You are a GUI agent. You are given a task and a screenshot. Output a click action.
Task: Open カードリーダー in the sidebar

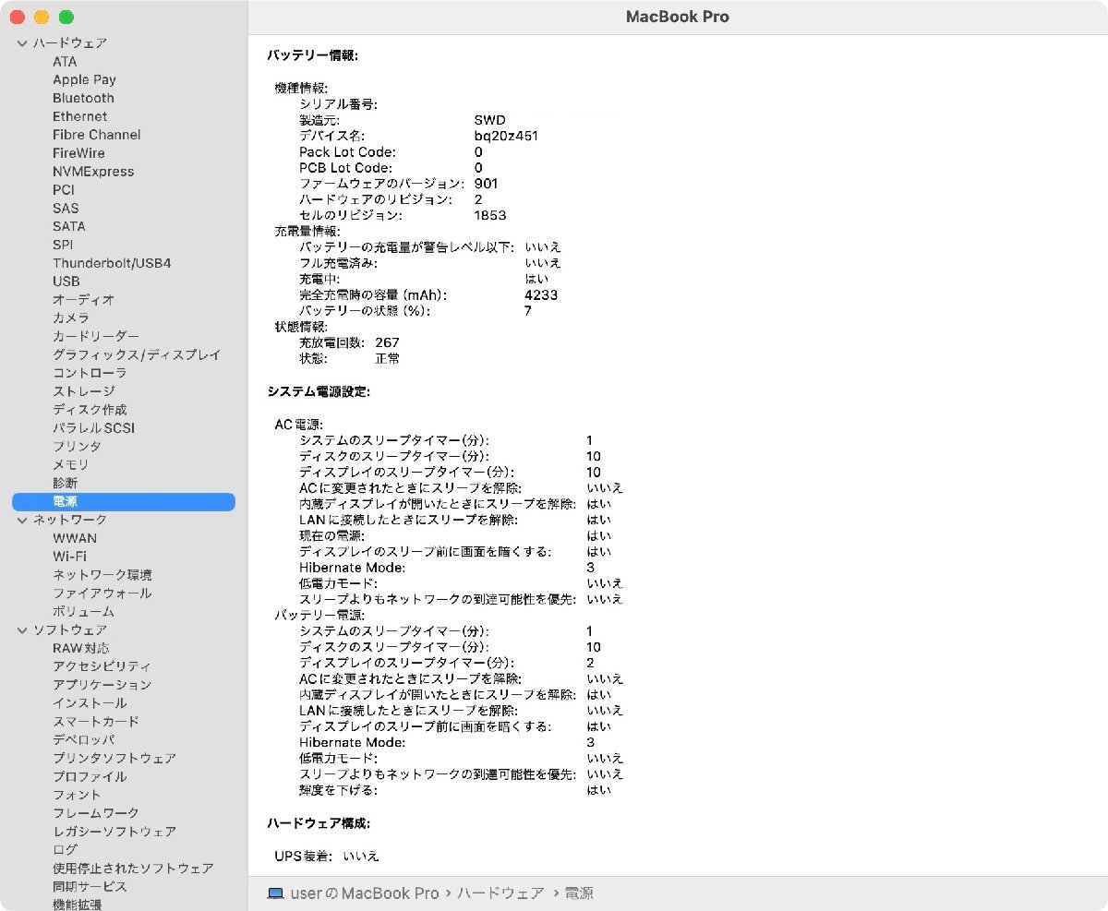pos(96,337)
